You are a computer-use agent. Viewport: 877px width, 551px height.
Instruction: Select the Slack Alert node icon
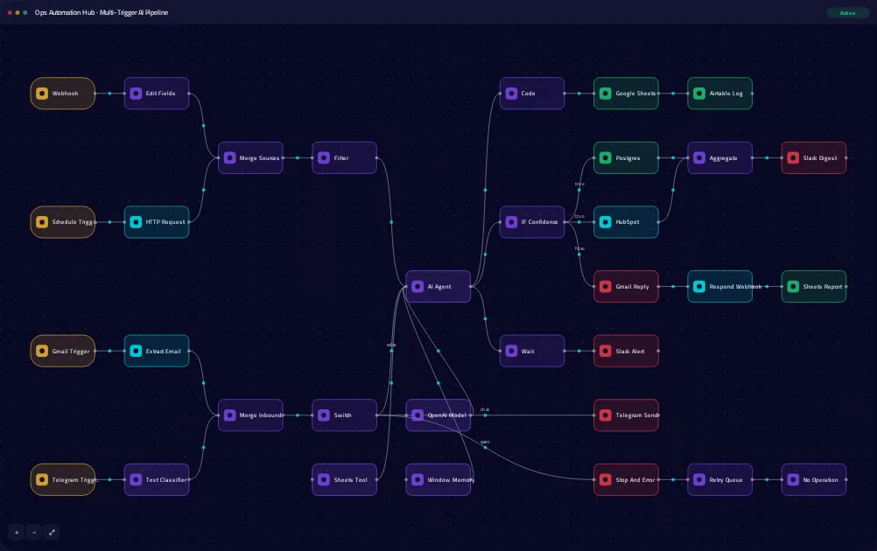coord(606,351)
